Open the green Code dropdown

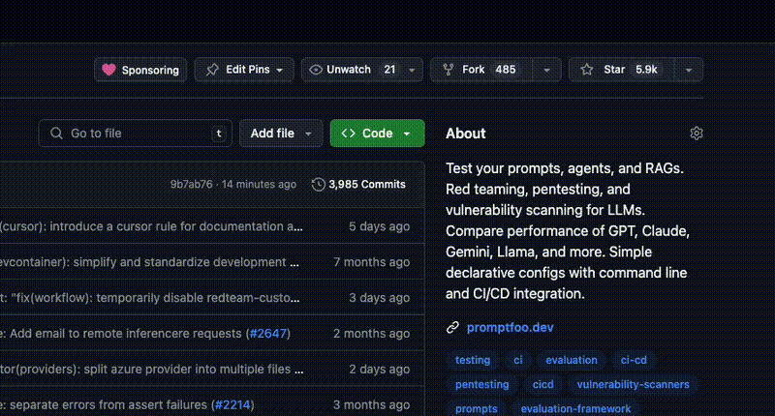pos(377,134)
